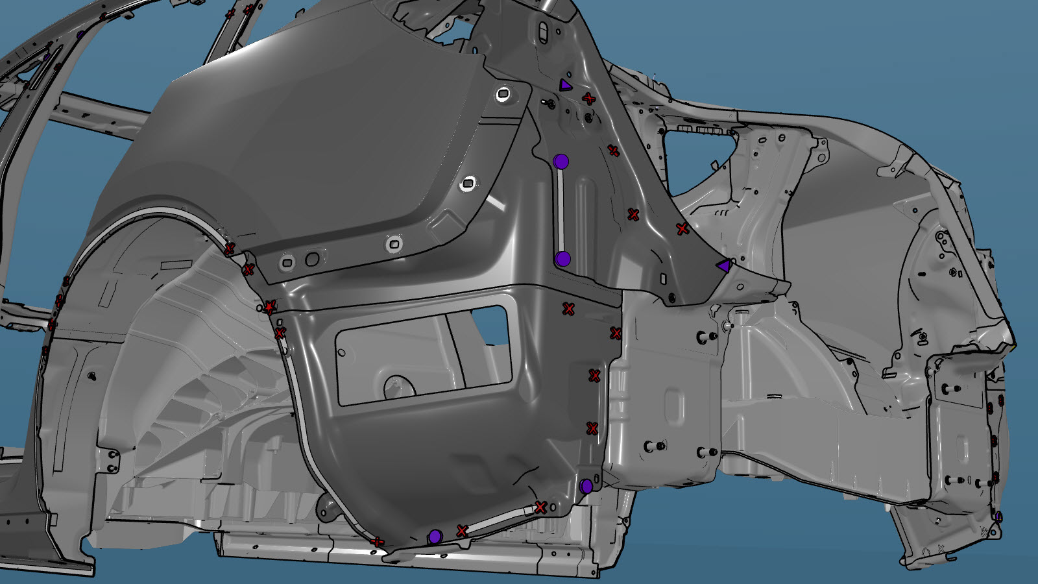Pick purple circle at bottom of vertical slot
The height and width of the screenshot is (584, 1038).
[562, 259]
